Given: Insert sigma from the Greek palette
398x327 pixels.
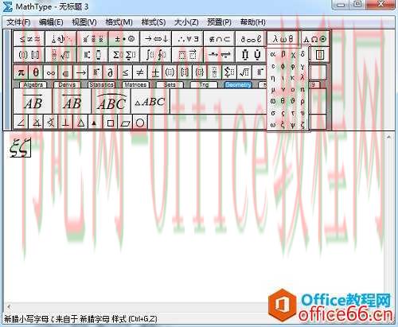Looking at the screenshot, I should (273, 113).
